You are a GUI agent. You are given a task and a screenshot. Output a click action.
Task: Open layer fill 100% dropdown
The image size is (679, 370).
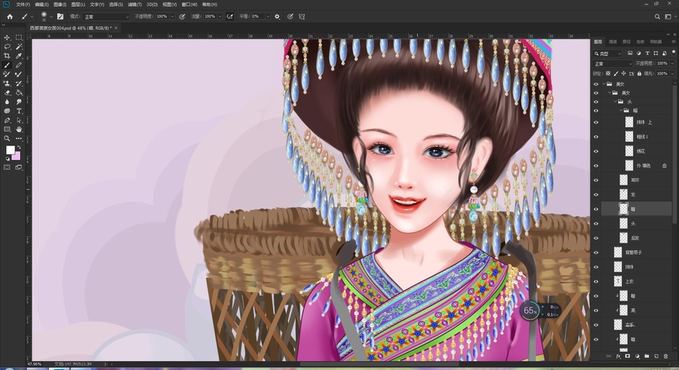click(672, 74)
